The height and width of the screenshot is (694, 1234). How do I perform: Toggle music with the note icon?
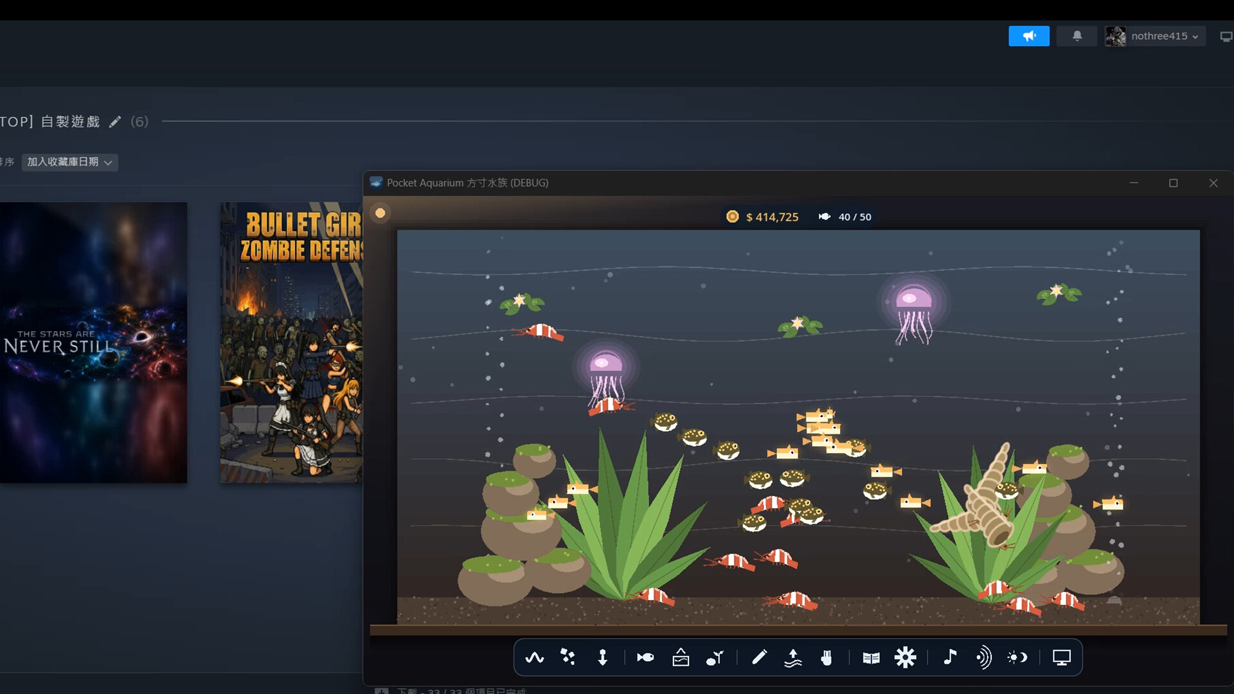click(949, 657)
